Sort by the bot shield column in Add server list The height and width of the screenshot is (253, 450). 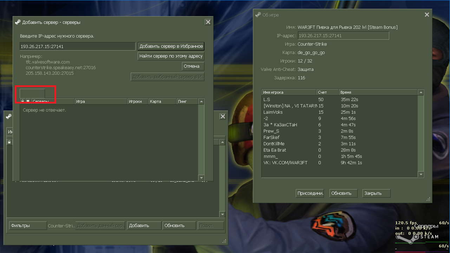(28, 101)
